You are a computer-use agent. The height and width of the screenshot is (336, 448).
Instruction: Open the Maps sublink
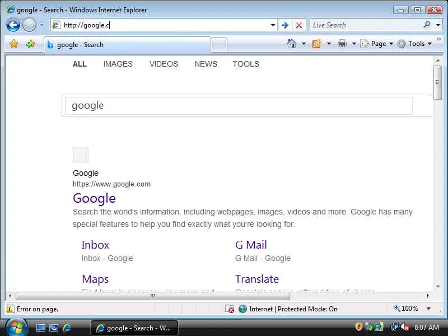point(95,279)
